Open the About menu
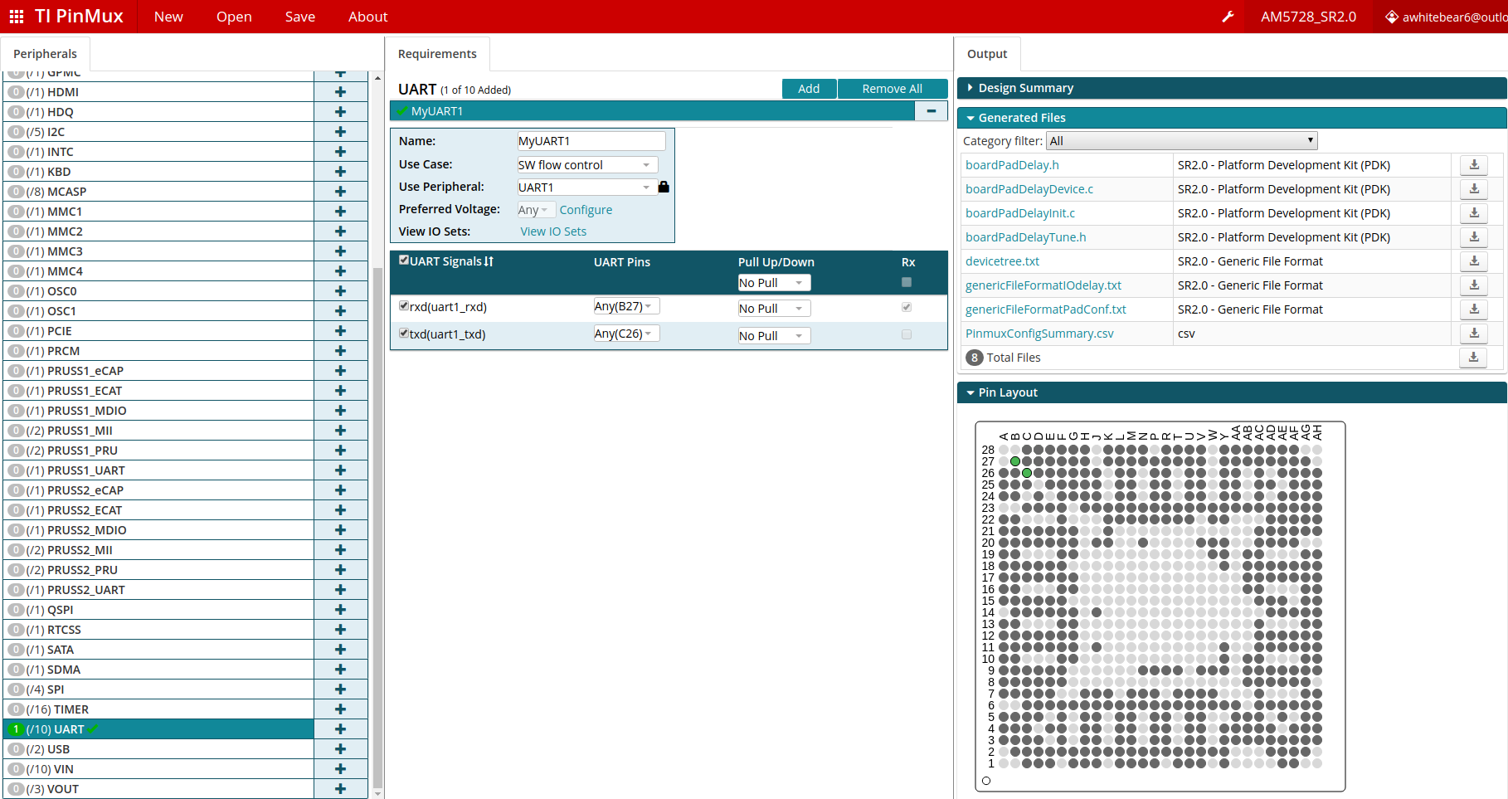 367,17
